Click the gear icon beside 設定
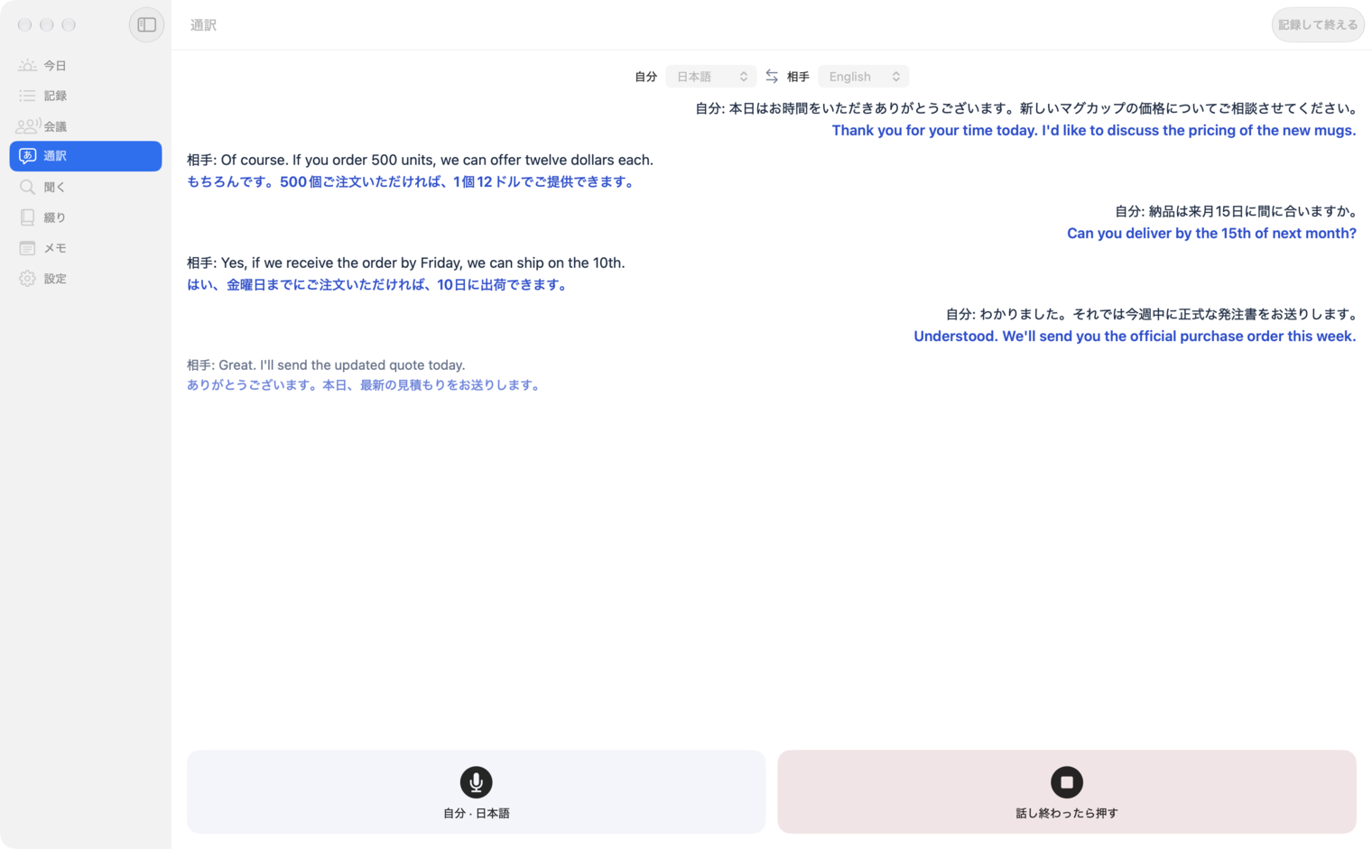Screen dimensions: 1372x849 point(27,279)
